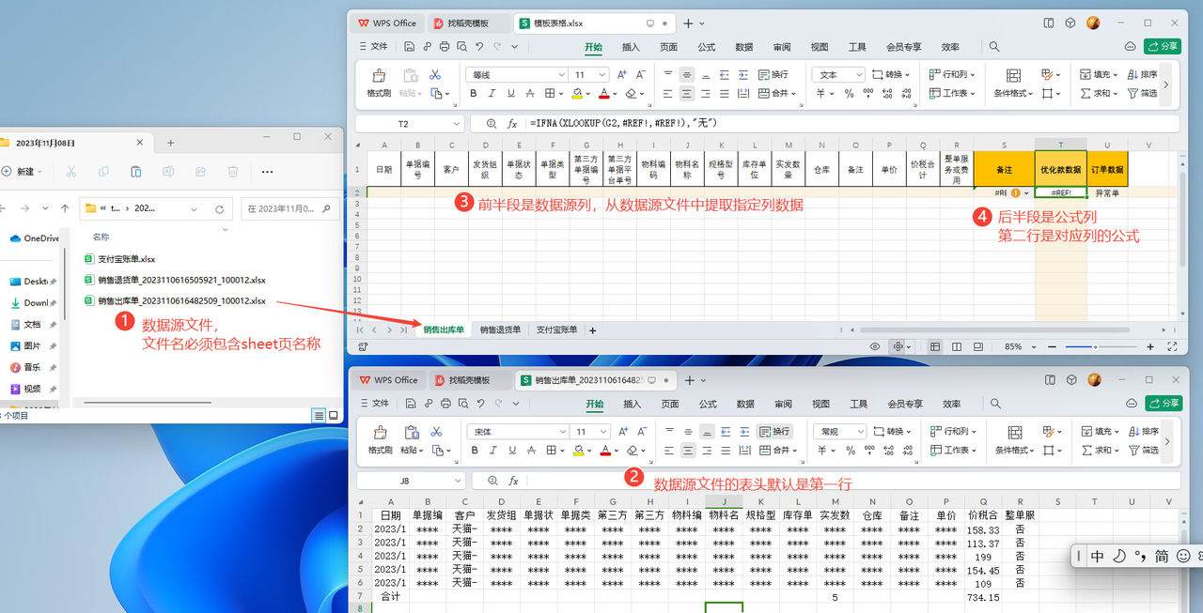Toggle eye protection mode in the status bar
This screenshot has height=613, width=1203.
point(875,347)
